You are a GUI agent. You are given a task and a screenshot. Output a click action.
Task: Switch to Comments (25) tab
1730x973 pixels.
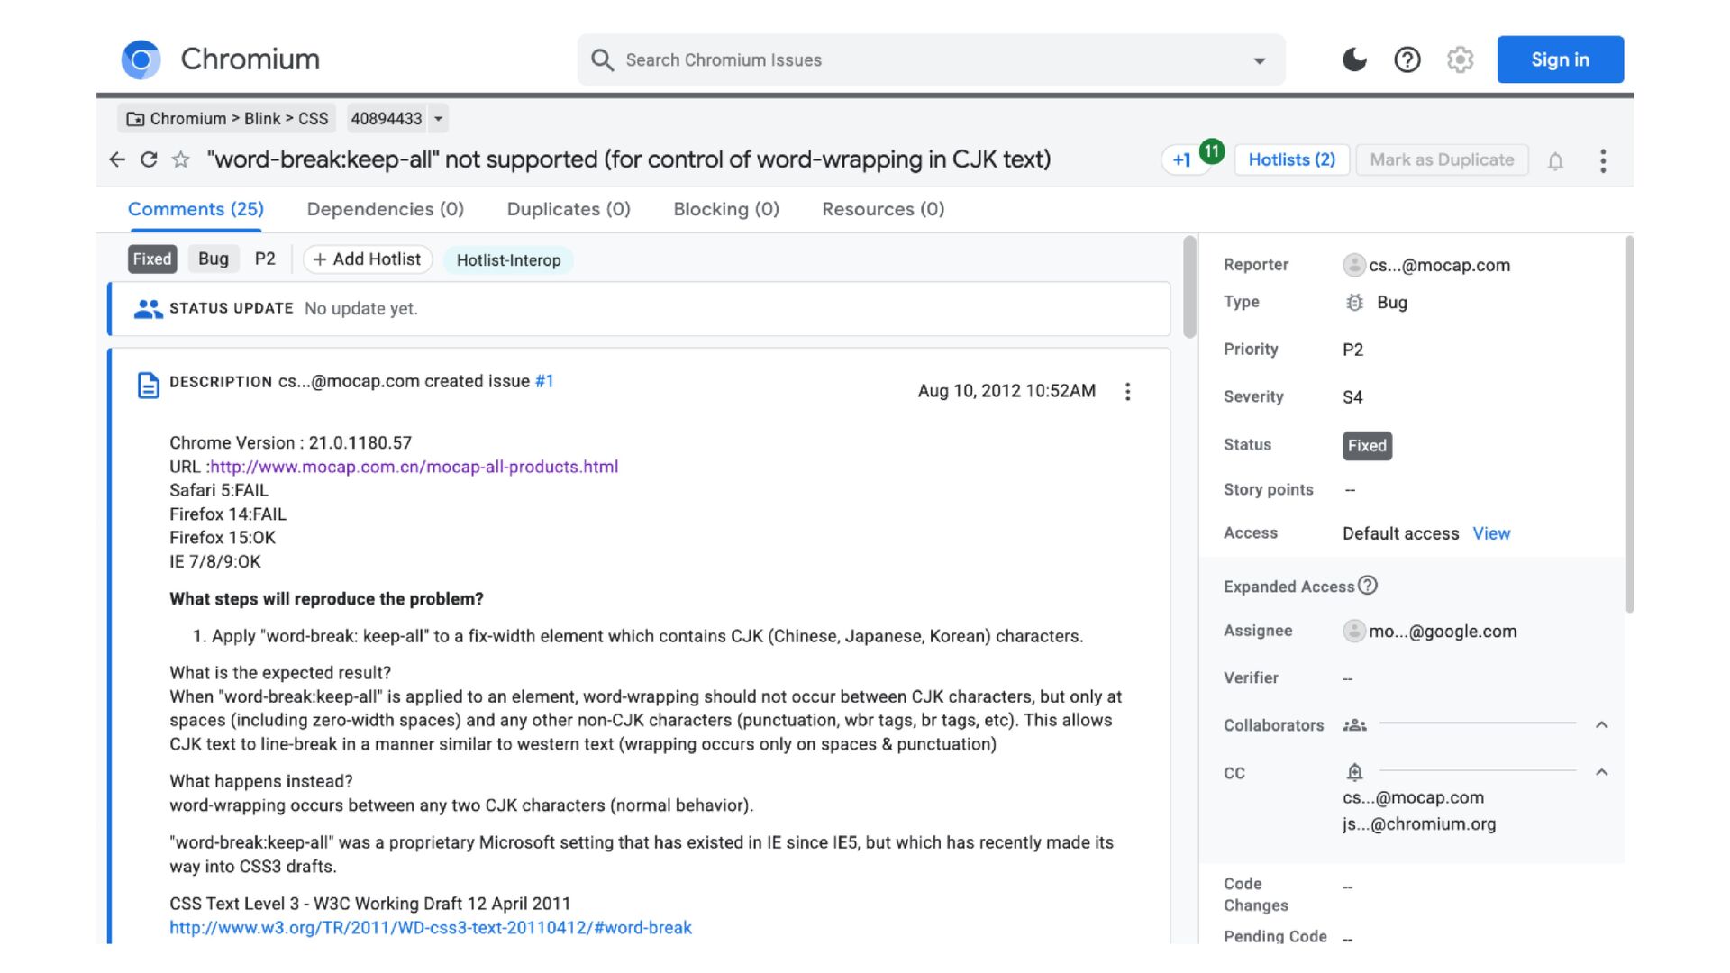pyautogui.click(x=196, y=209)
